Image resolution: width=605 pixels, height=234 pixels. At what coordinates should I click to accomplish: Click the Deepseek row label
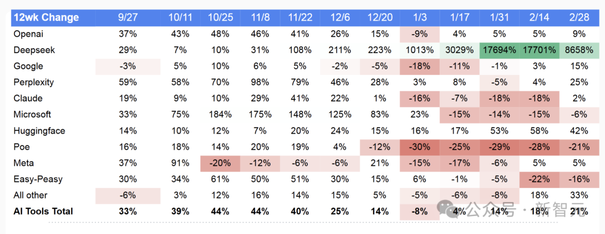35,50
